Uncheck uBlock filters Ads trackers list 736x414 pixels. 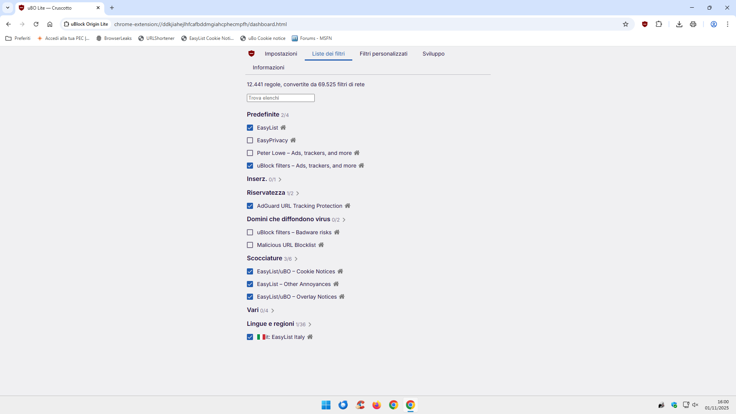point(250,166)
